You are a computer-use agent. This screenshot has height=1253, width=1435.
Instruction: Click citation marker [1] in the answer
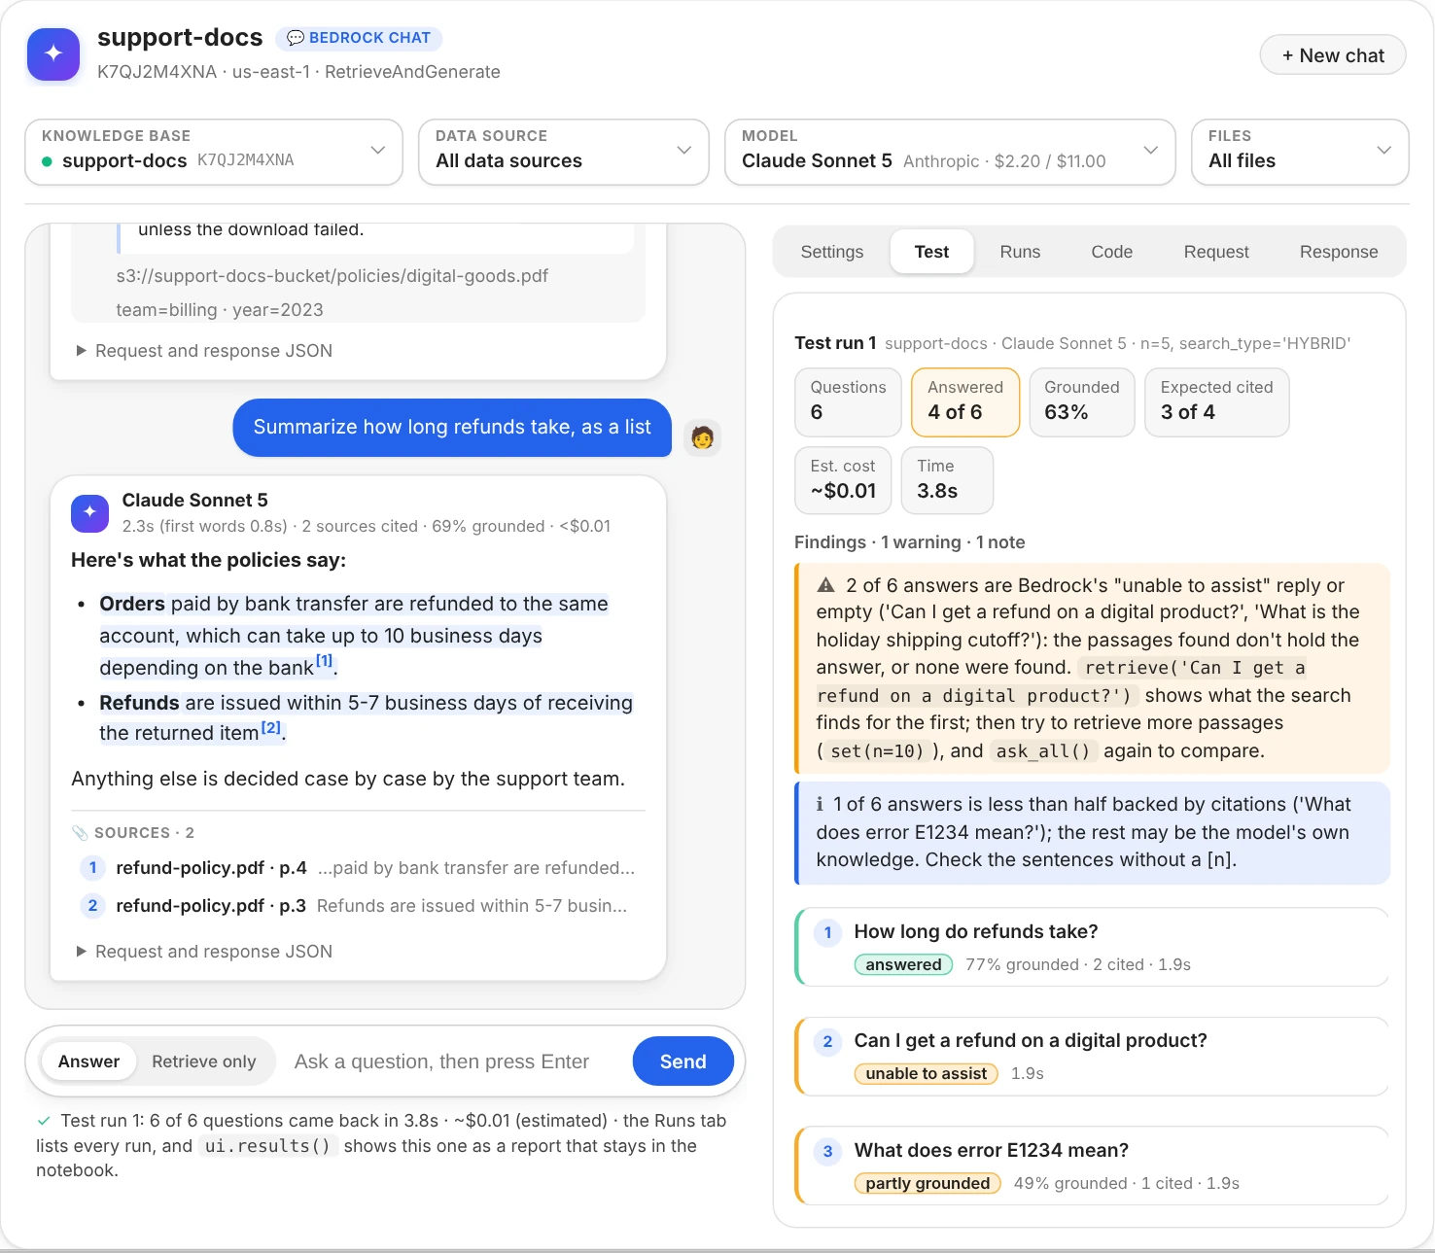pos(325,661)
